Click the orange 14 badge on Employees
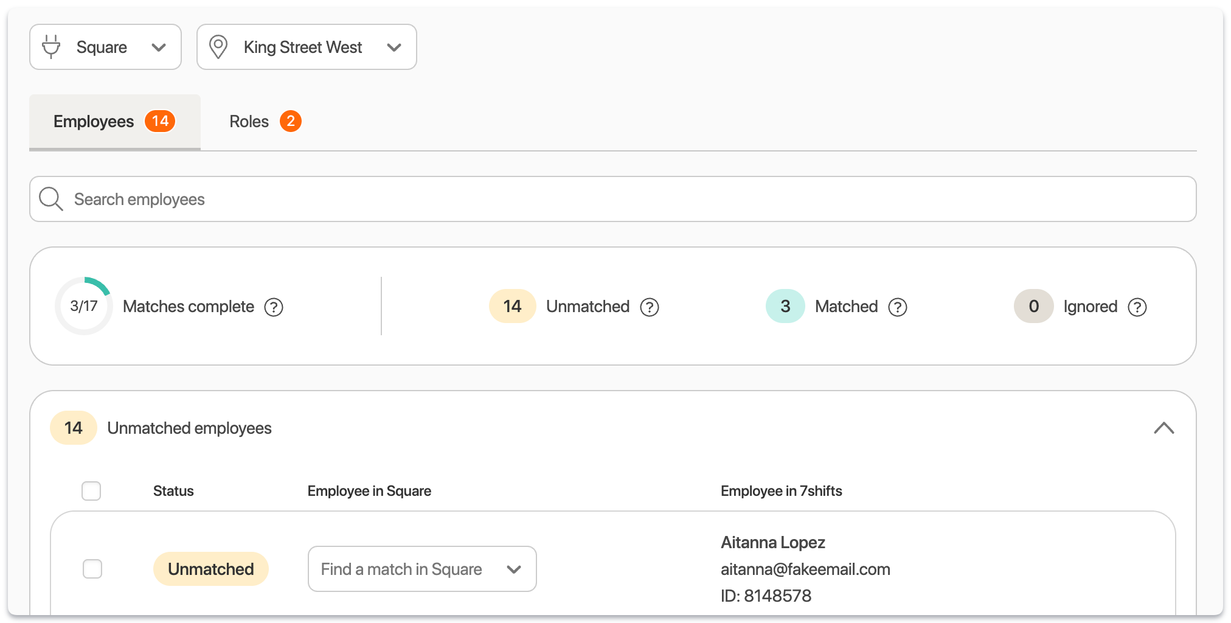This screenshot has width=1231, height=623. pos(160,121)
